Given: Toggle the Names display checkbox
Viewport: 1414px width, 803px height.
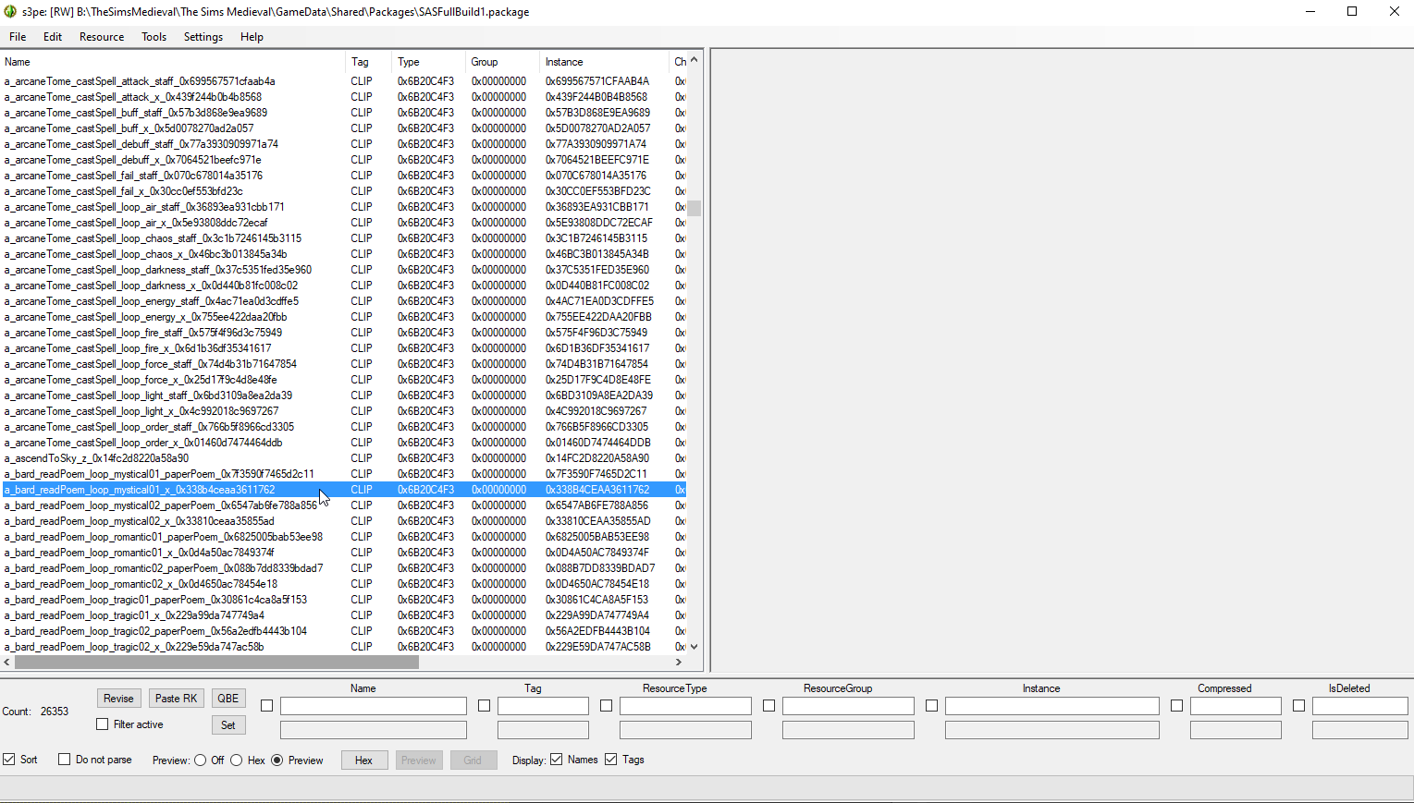Looking at the screenshot, I should [x=556, y=760].
